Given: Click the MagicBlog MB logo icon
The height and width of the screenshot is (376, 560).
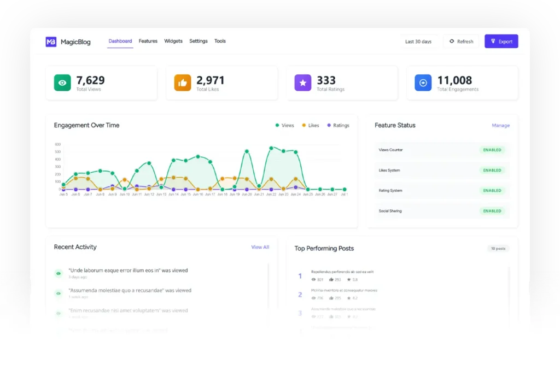Looking at the screenshot, I should pos(51,42).
